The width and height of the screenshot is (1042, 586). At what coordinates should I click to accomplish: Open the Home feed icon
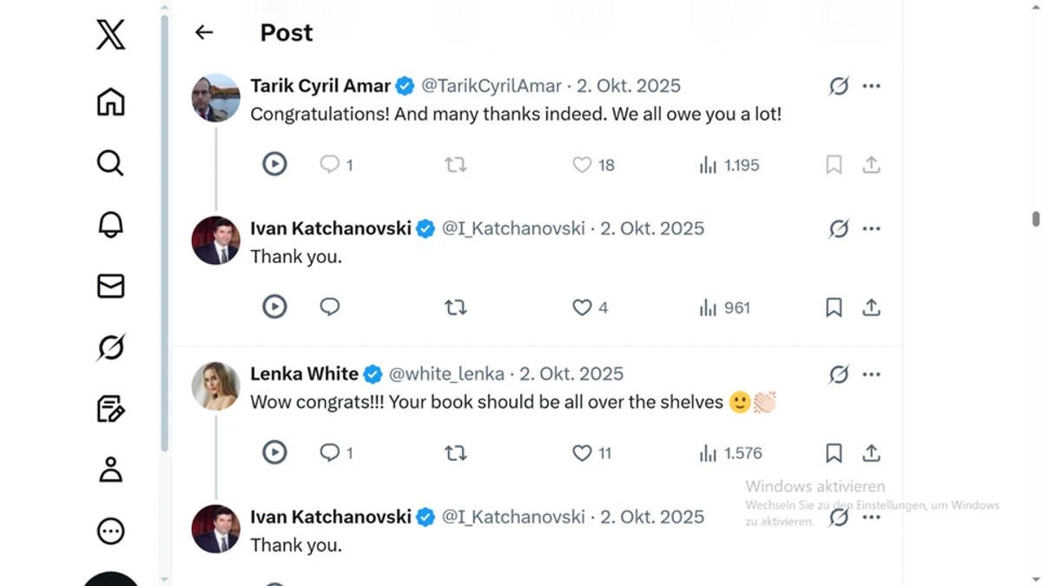110,102
